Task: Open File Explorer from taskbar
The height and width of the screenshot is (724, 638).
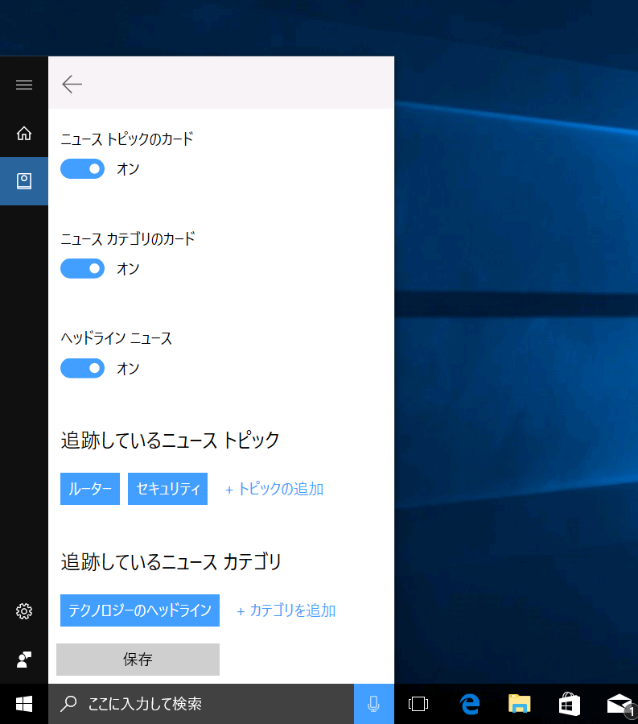Action: tap(520, 704)
